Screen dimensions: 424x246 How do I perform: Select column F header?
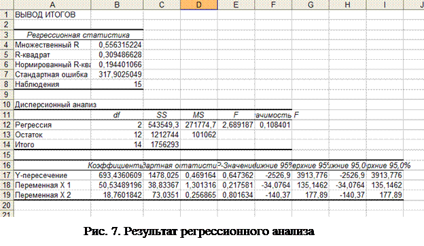pyautogui.click(x=273, y=5)
